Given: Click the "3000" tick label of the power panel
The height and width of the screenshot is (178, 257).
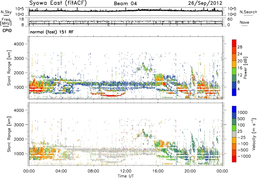Looking at the screenshot, I should coord(19,58).
